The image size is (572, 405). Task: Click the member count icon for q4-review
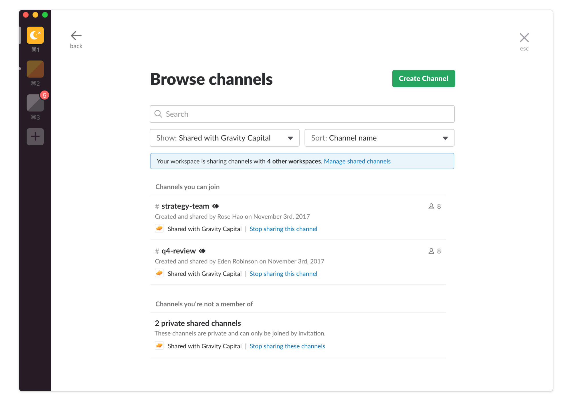click(431, 251)
